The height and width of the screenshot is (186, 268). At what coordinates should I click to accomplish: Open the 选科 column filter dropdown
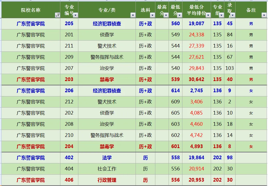point(152,15)
